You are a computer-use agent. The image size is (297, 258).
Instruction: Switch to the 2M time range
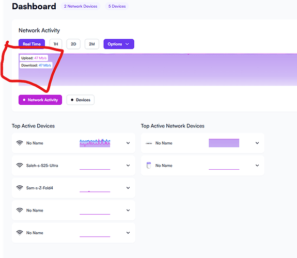[x=92, y=44]
